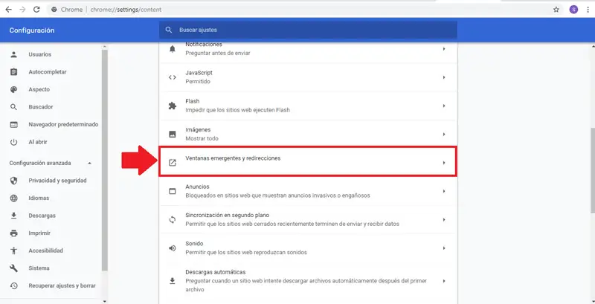Image resolution: width=595 pixels, height=304 pixels.
Task: Click the Navegador predeterminado window icon
Action: click(13, 124)
